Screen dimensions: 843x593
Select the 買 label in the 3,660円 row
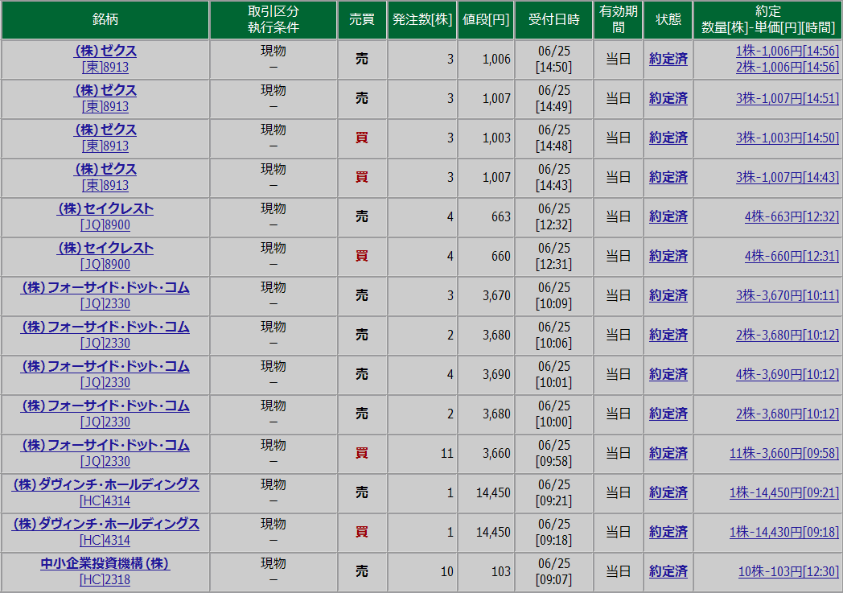point(362,453)
